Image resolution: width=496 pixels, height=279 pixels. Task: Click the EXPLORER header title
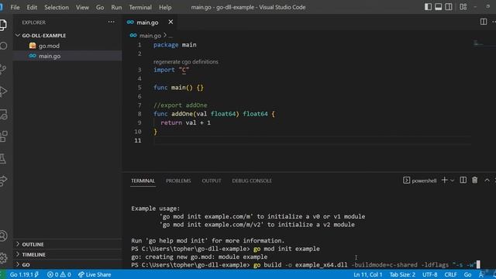tap(33, 22)
